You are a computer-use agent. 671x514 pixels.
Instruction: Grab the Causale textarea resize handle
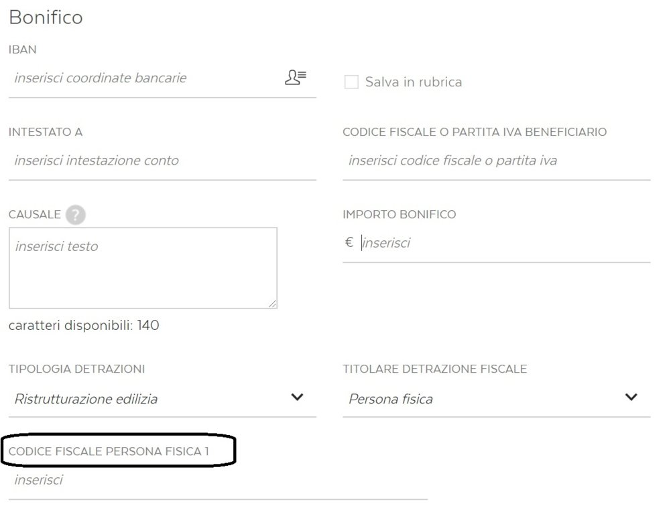tap(273, 304)
